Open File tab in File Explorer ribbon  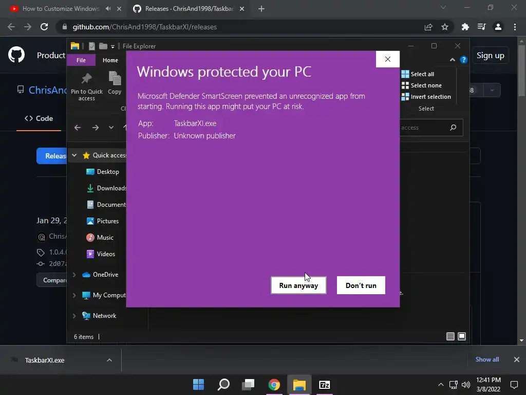(81, 60)
